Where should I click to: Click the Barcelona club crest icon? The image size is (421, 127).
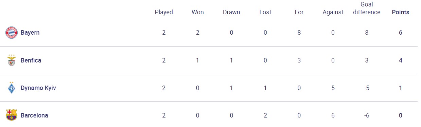[x=12, y=115]
